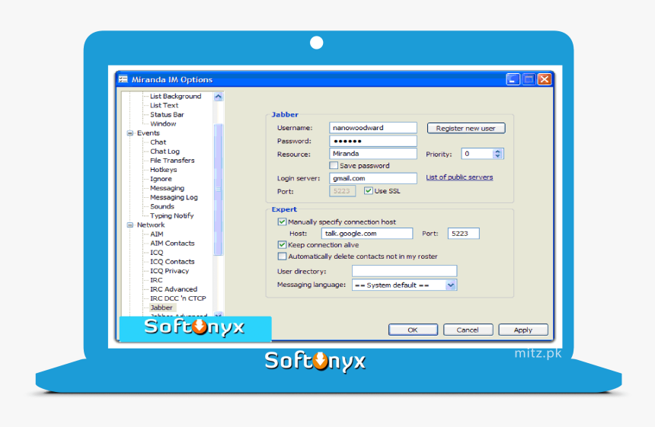Click the Priority spinner up arrow

click(x=497, y=151)
